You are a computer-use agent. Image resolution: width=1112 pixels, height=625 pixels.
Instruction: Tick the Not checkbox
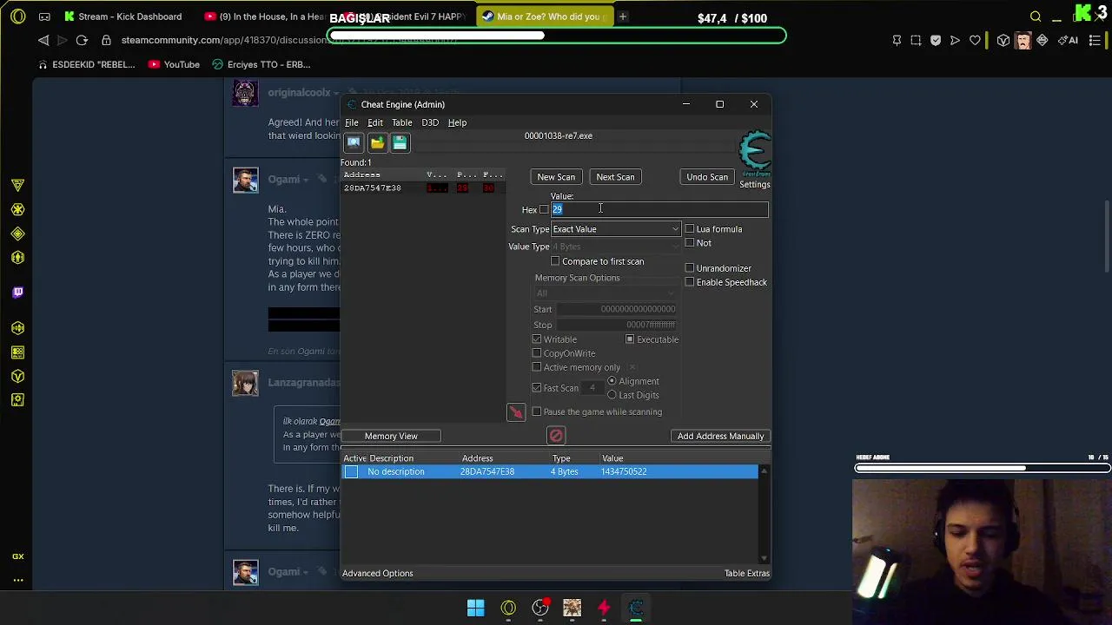click(x=690, y=243)
